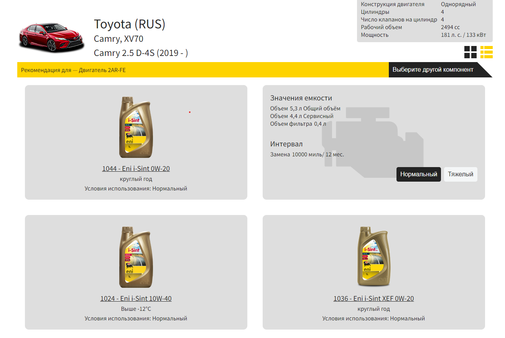The image size is (505, 338).
Task: Click the Eni i-Sint 0W-20 bottle image
Action: point(136,127)
